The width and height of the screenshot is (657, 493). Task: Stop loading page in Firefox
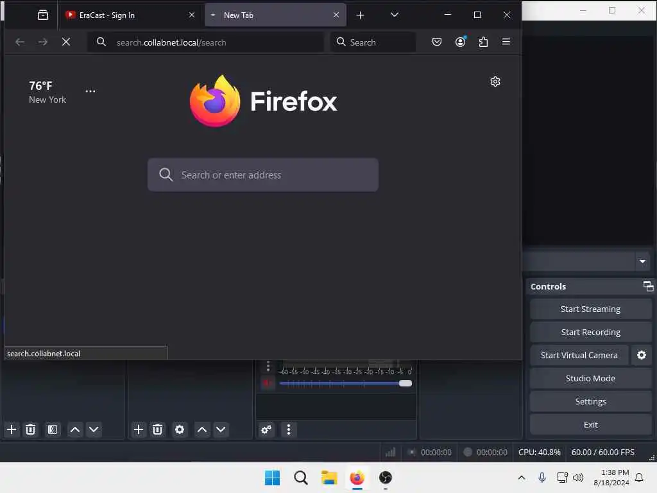pyautogui.click(x=66, y=42)
